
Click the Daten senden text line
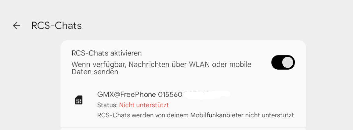point(95,72)
